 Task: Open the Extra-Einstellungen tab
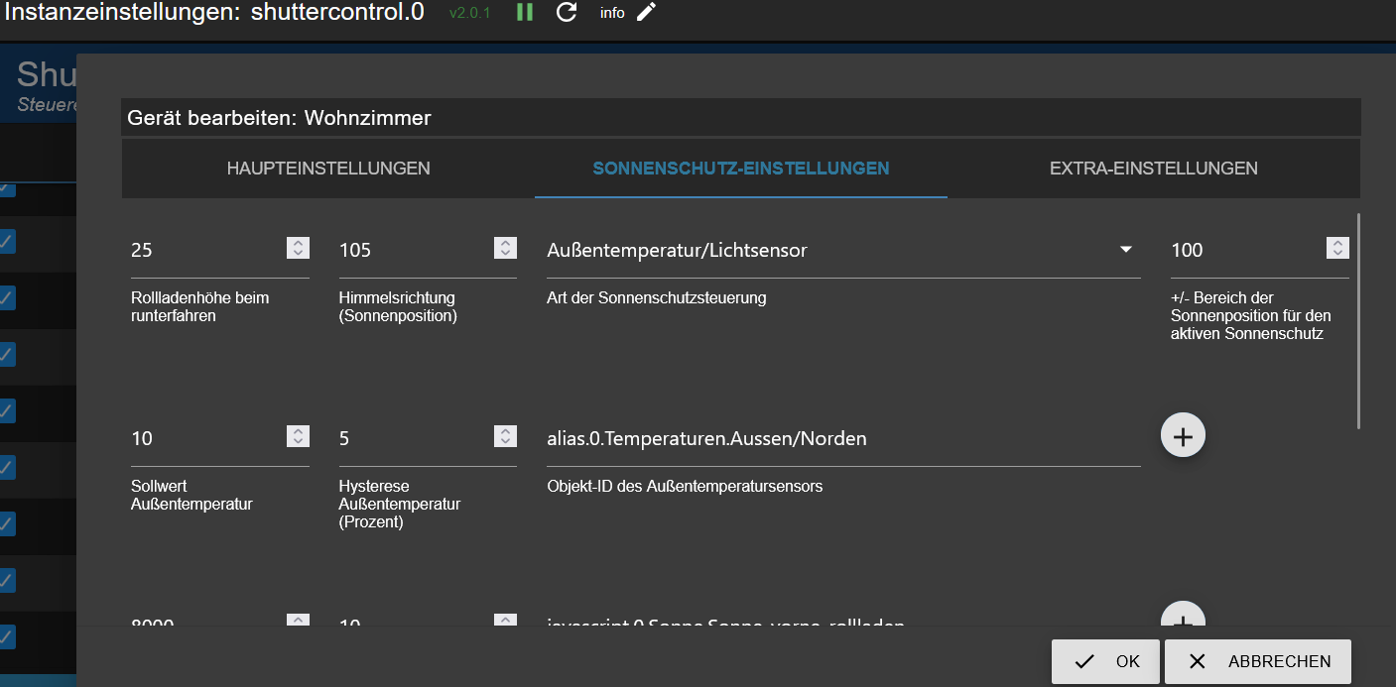(1154, 169)
